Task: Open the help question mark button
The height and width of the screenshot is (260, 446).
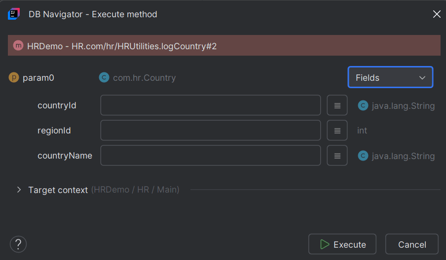Action: [x=18, y=244]
